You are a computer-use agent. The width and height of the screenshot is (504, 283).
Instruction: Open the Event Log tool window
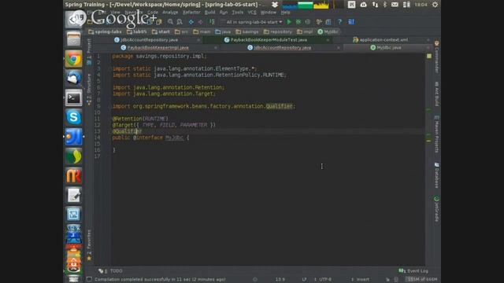pos(413,271)
